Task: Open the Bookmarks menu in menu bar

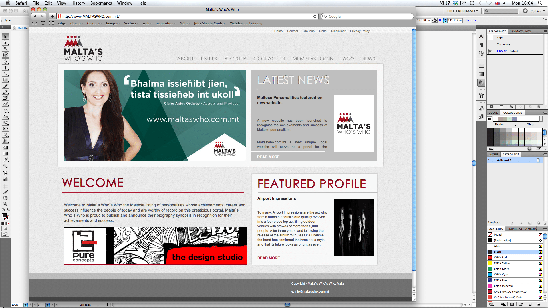Action: 101,3
